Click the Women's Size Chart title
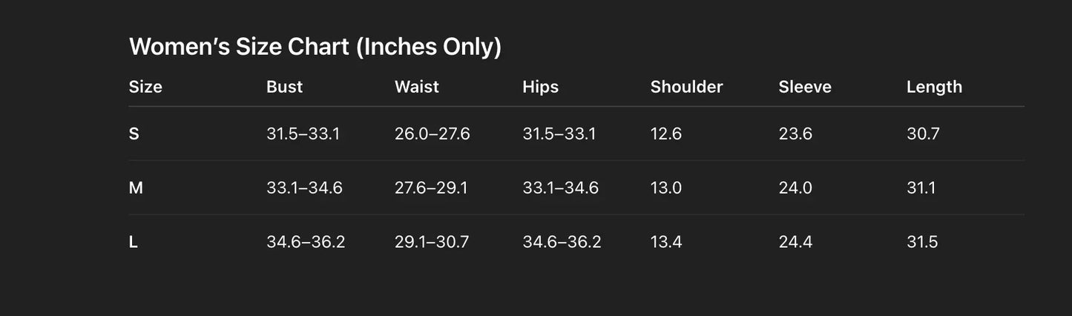 click(x=315, y=47)
